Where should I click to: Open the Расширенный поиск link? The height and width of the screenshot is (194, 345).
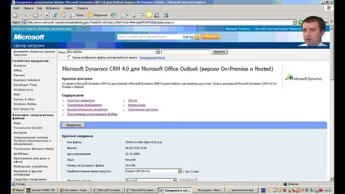coord(152,58)
